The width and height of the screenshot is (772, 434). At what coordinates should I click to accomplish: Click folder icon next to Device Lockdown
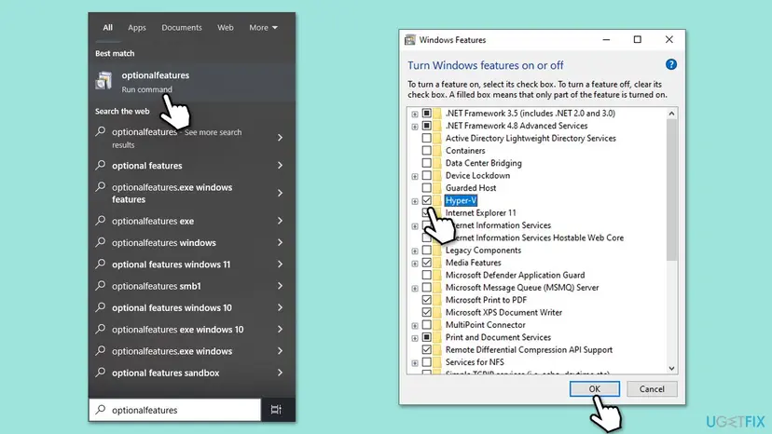pos(437,176)
